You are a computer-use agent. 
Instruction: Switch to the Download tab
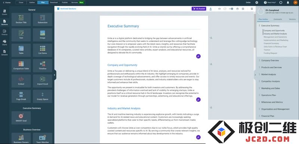(x=54, y=3)
